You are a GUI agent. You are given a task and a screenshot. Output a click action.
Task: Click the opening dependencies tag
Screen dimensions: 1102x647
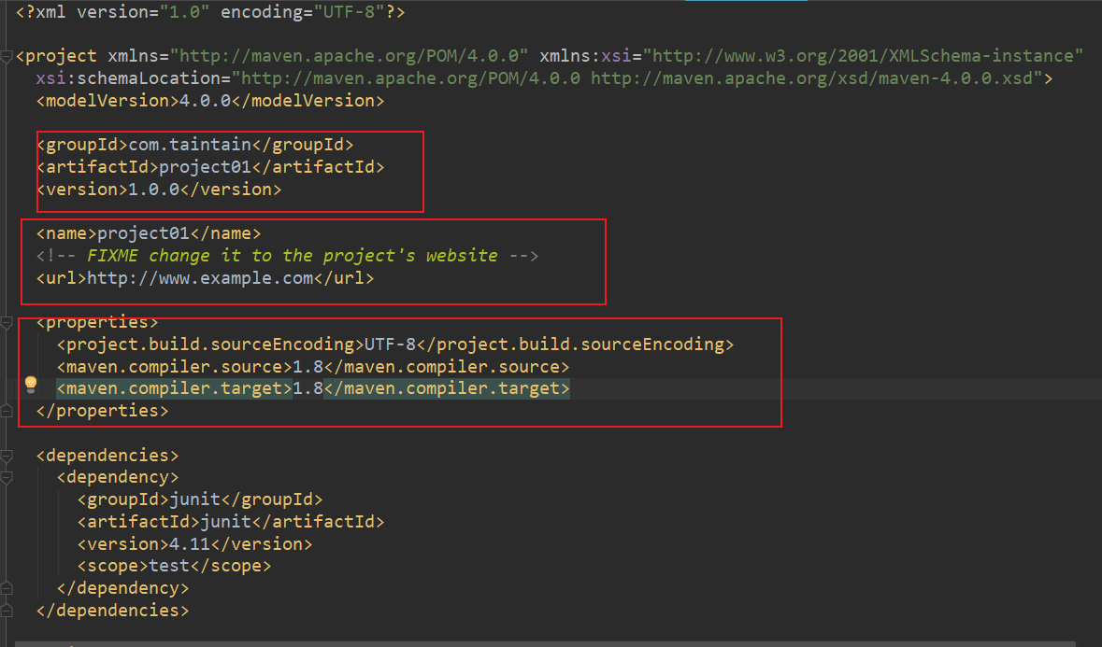click(107, 456)
